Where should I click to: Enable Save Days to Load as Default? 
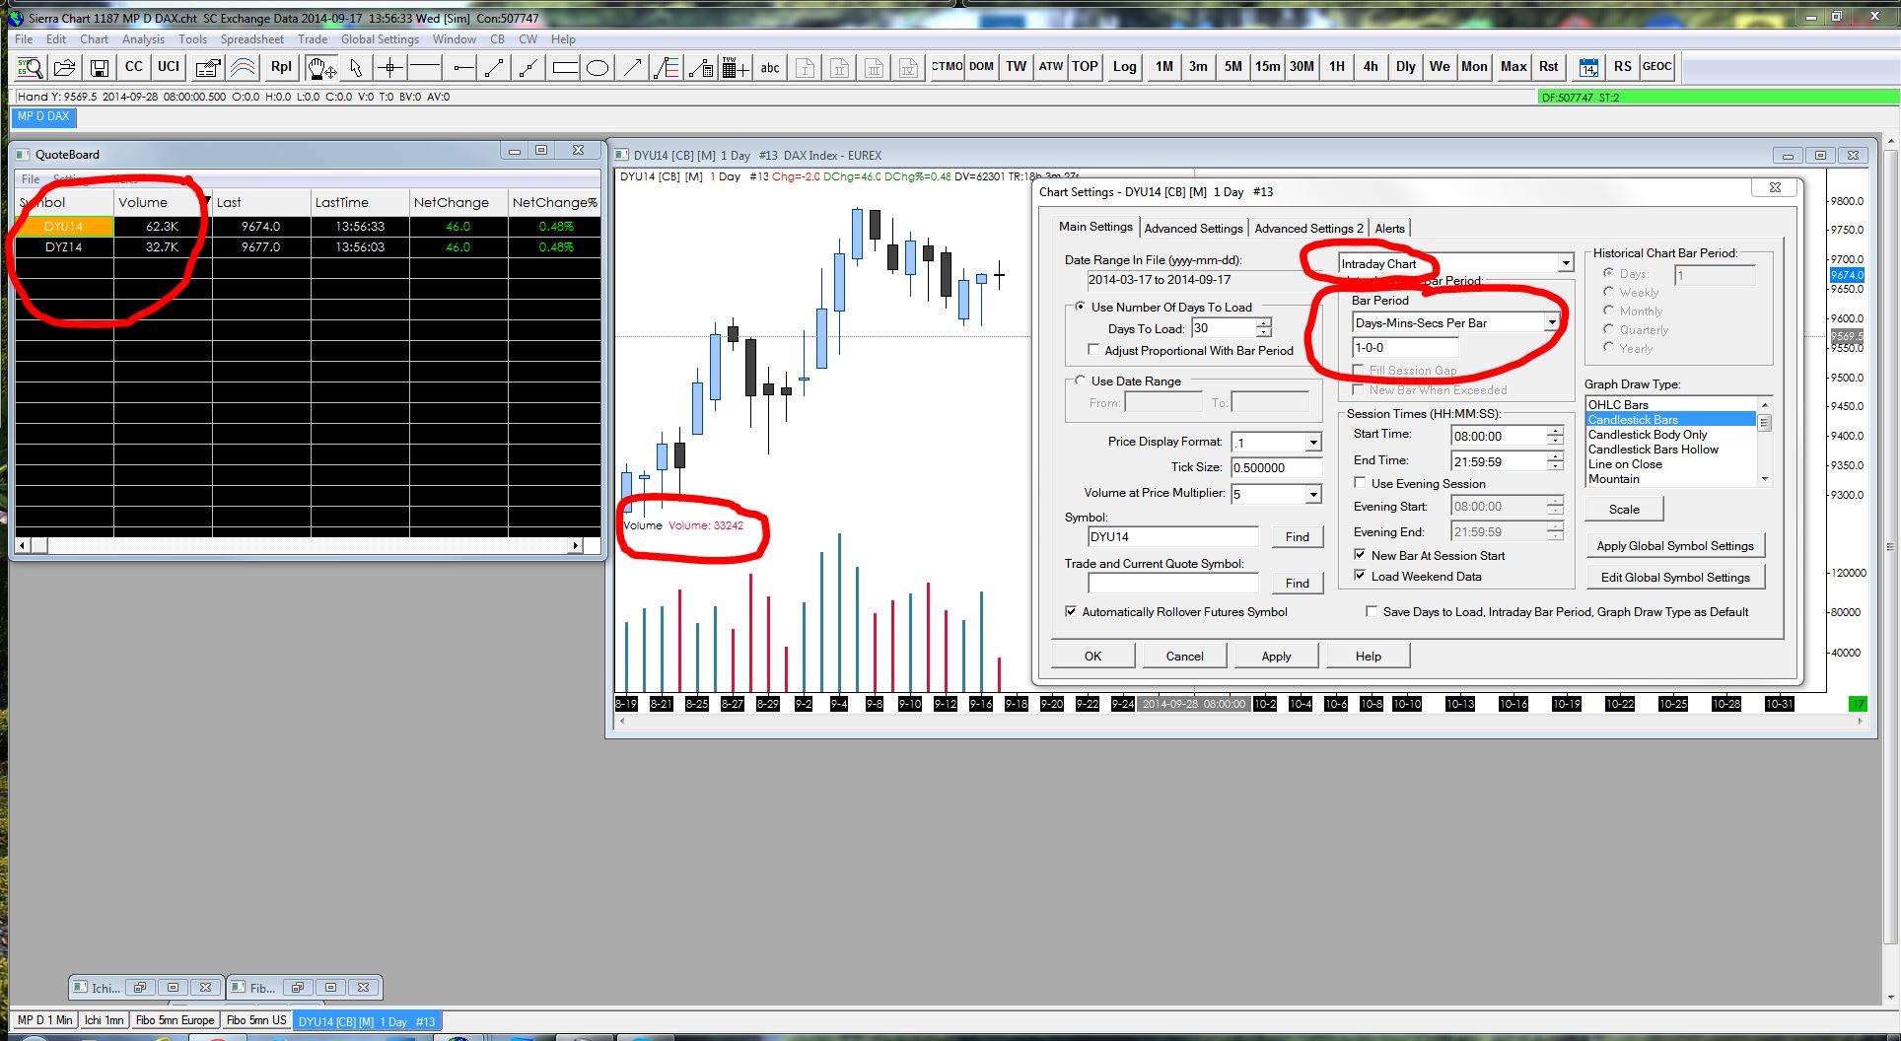[x=1558, y=612]
